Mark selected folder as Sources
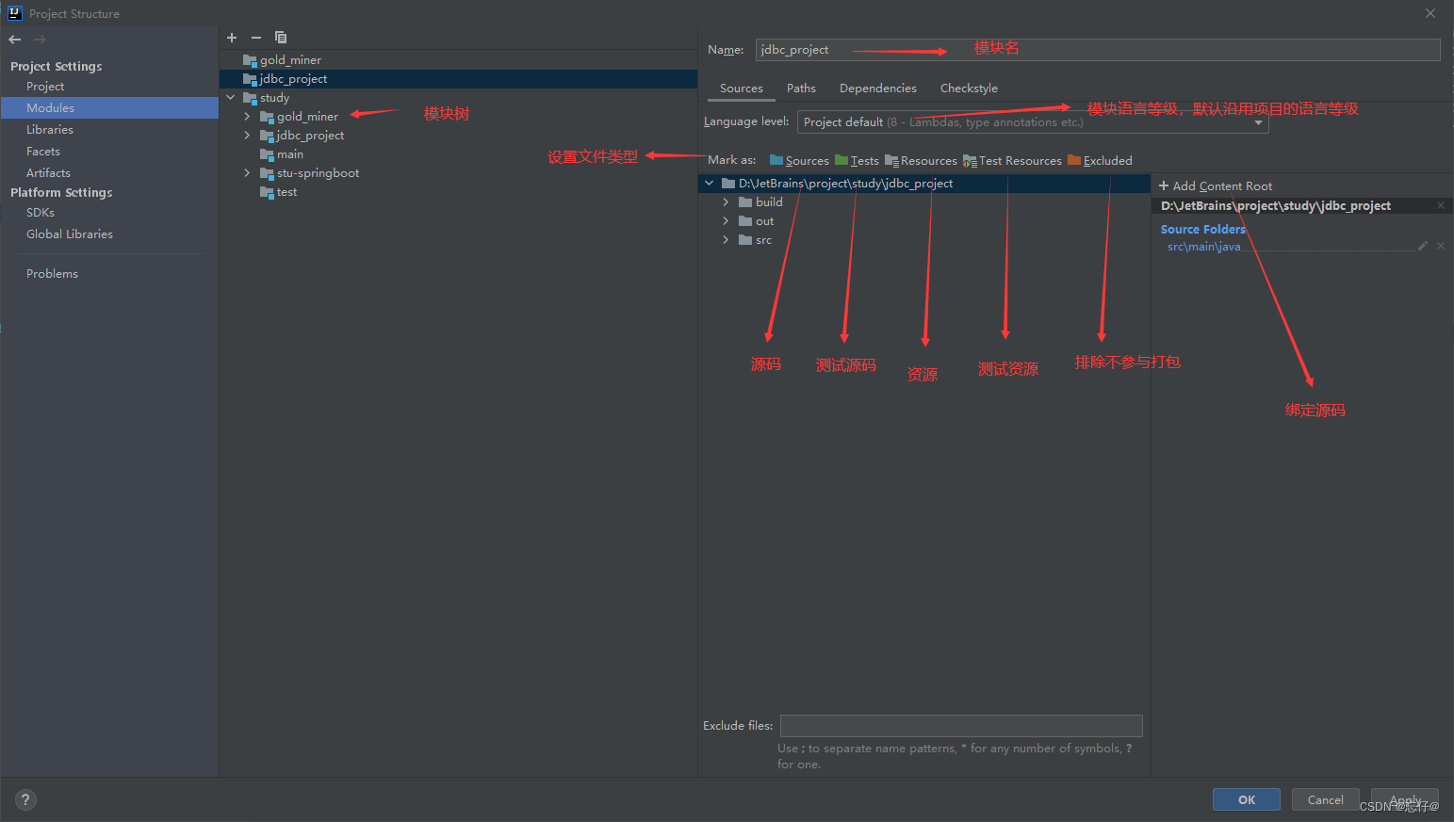Screen dimensions: 1454x822 (799, 160)
